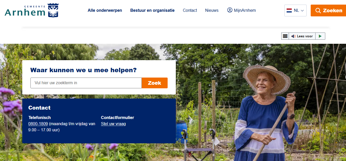The image size is (346, 161).
Task: Focus the Vul hier uw zoekterm in field
Action: click(86, 83)
